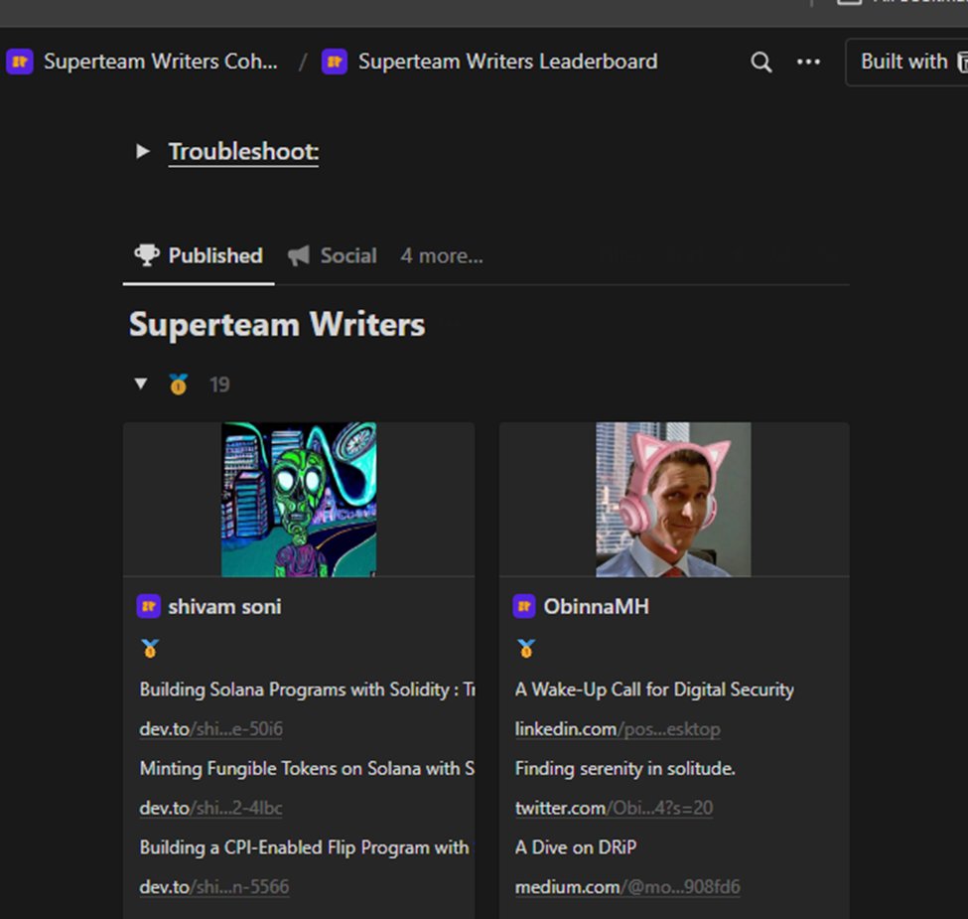Open the '4 more...' views menu
The width and height of the screenshot is (968, 919).
coord(442,255)
